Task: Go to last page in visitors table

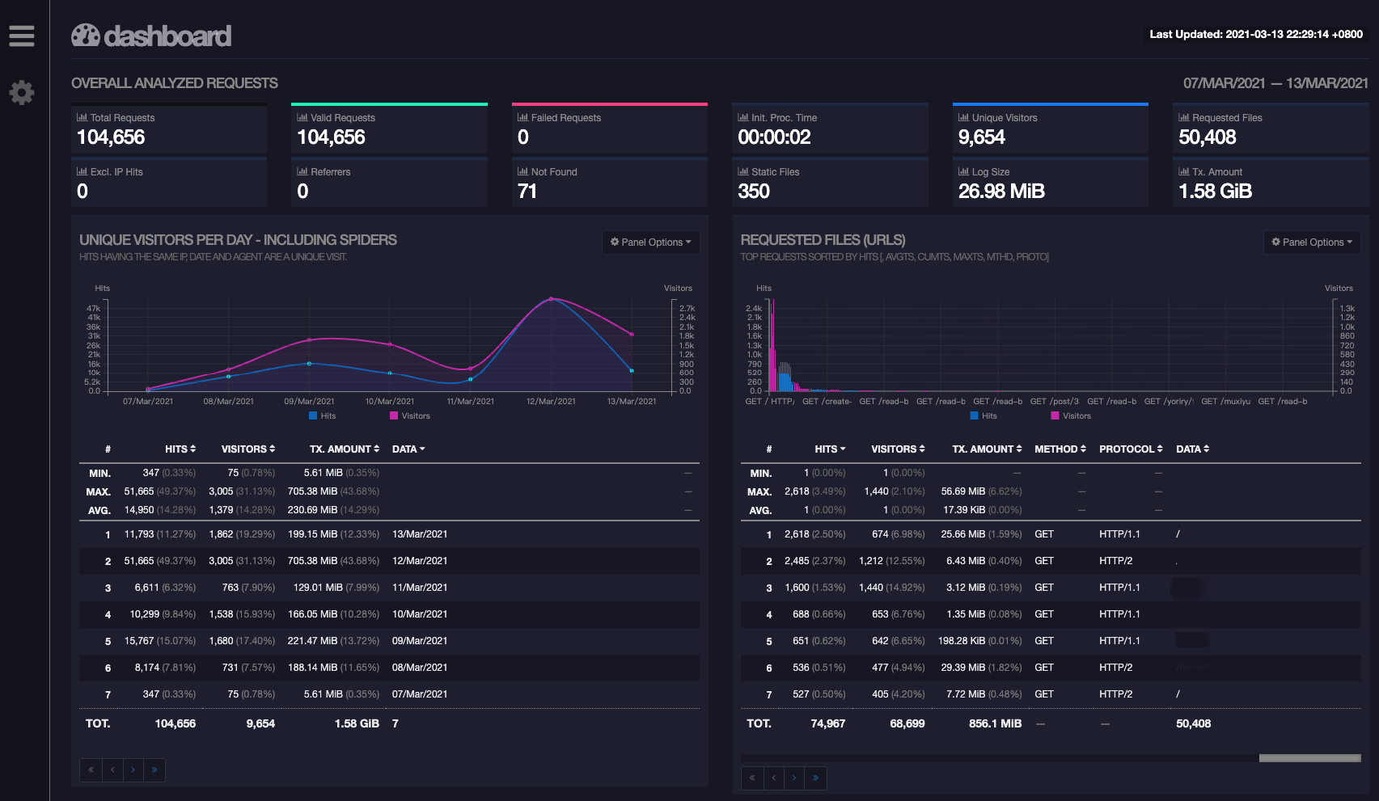Action: coord(154,769)
